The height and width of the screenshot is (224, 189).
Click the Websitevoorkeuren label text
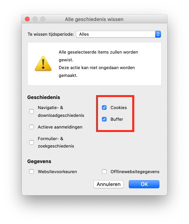coord(57,172)
